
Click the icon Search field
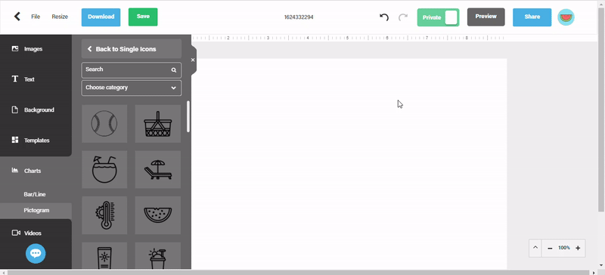point(131,70)
